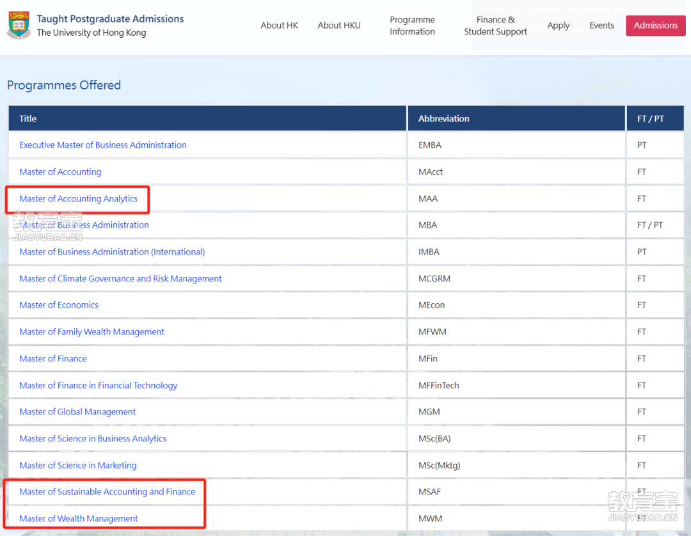
Task: Click the red Admissions button
Action: click(656, 26)
